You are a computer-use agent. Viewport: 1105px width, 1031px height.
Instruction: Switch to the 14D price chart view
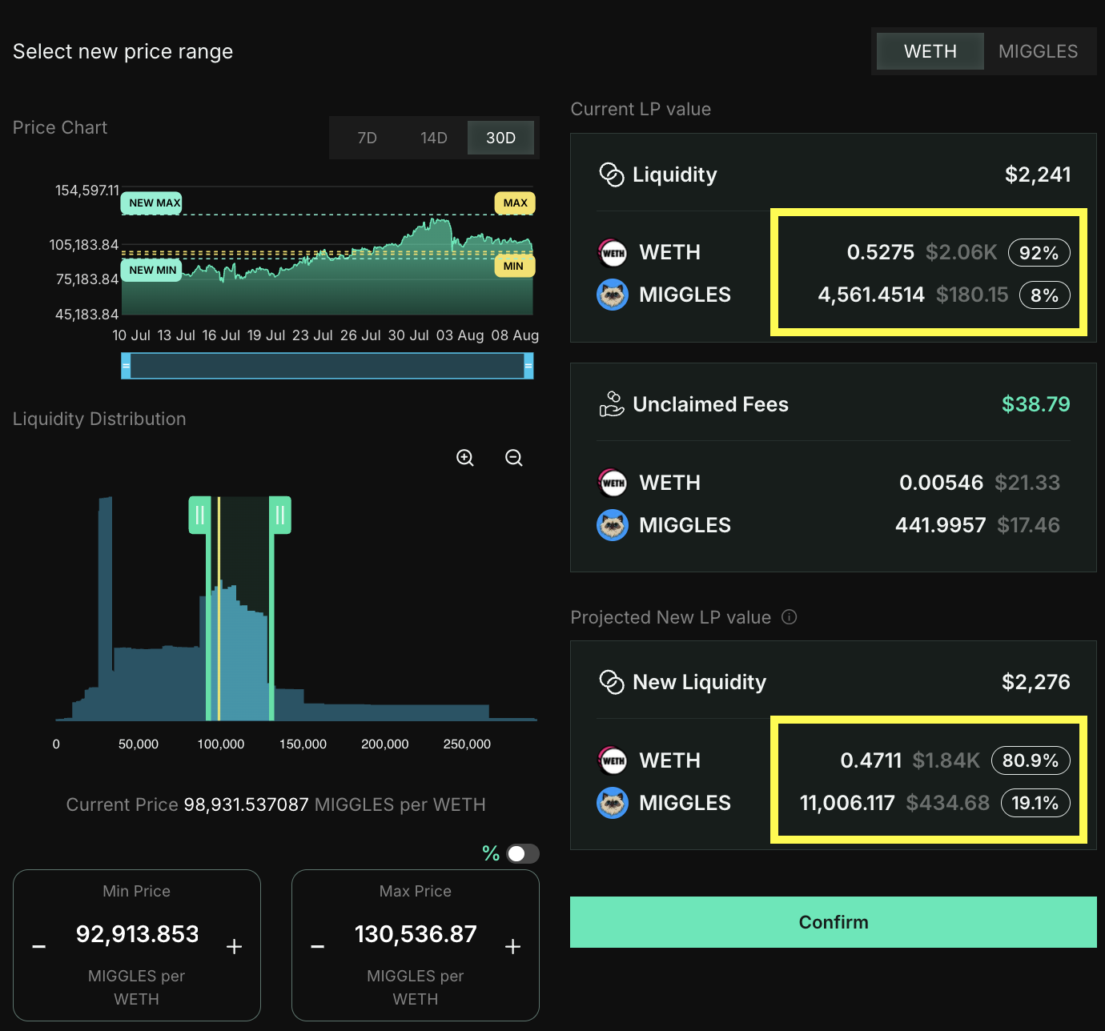[x=433, y=137]
